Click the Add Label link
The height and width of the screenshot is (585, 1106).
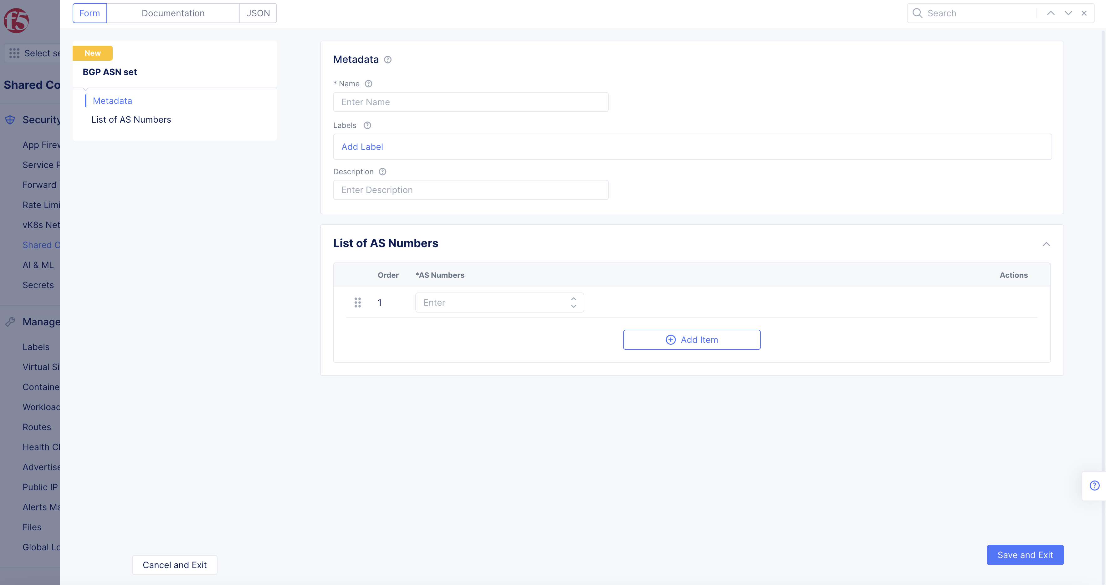click(x=362, y=147)
